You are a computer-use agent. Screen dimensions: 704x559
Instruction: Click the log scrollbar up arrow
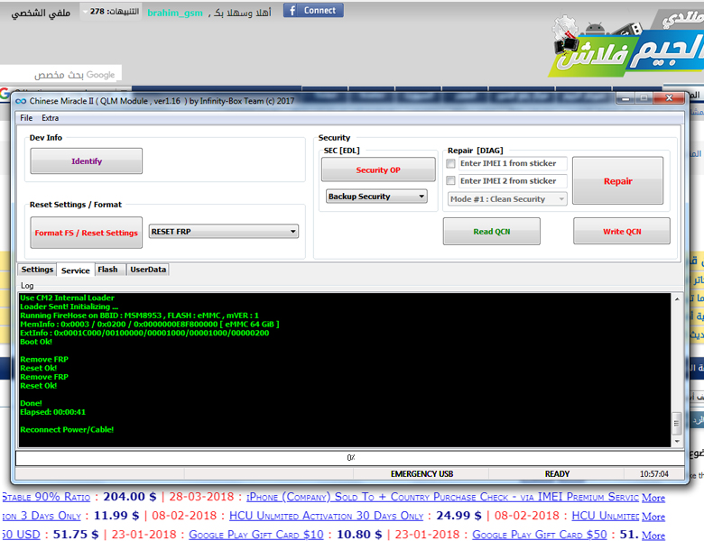tap(677, 298)
